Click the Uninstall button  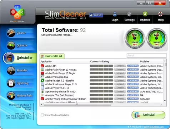[x=148, y=115]
